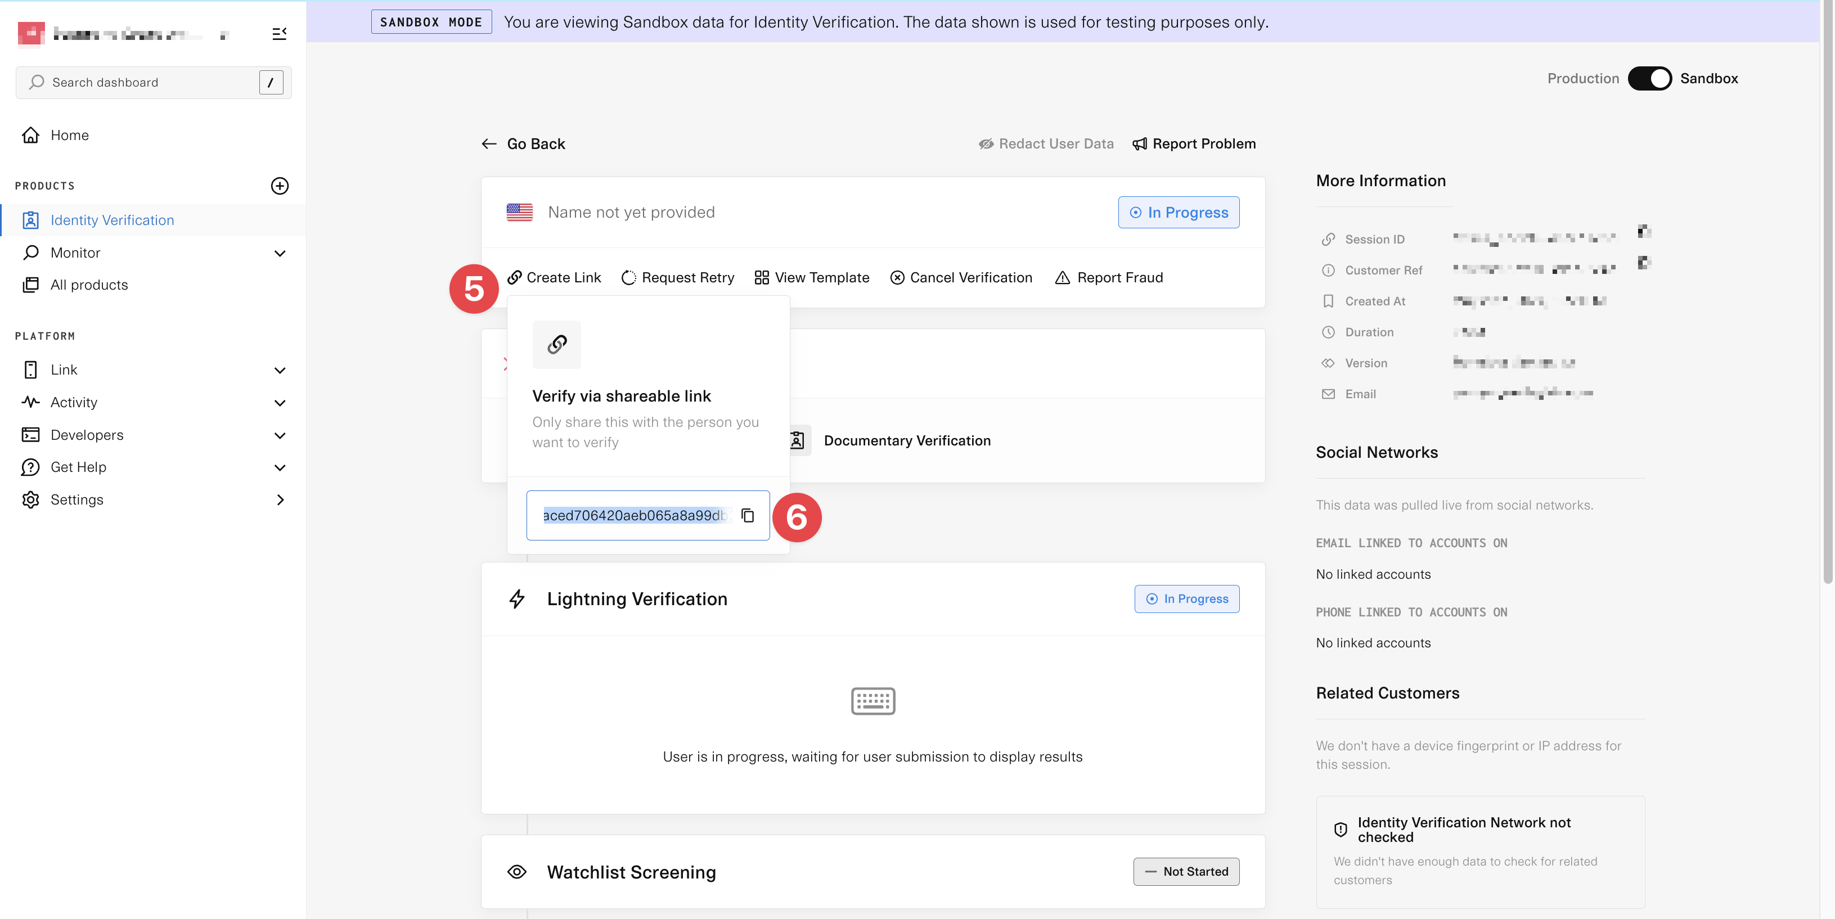Image resolution: width=1835 pixels, height=919 pixels.
Task: Click the add product plus icon
Action: 279,186
